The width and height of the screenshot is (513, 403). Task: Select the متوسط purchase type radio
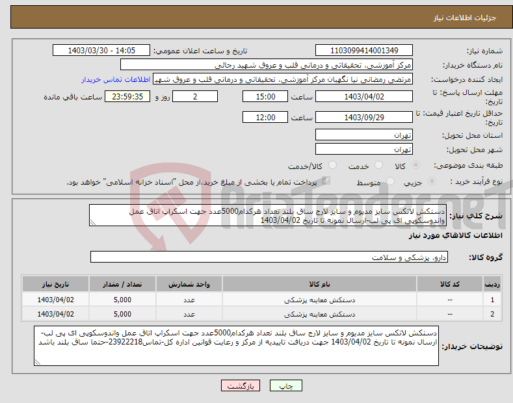click(390, 181)
